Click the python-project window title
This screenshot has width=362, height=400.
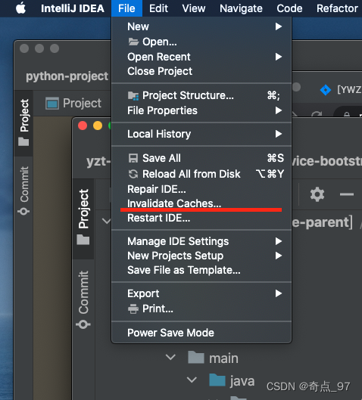pyautogui.click(x=67, y=76)
